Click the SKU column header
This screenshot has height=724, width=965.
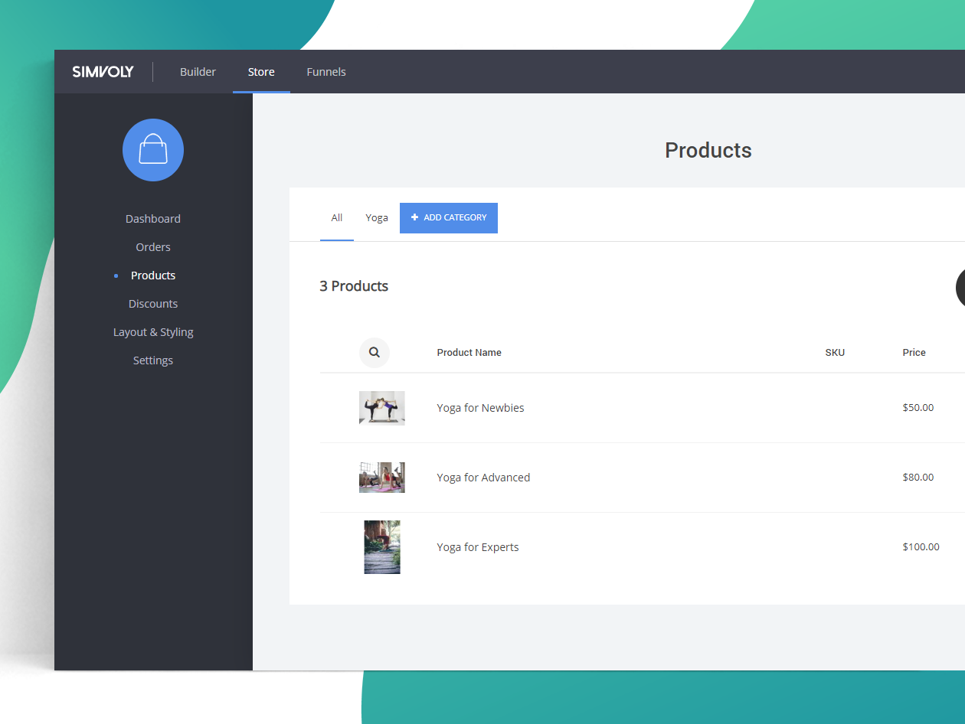tap(835, 353)
